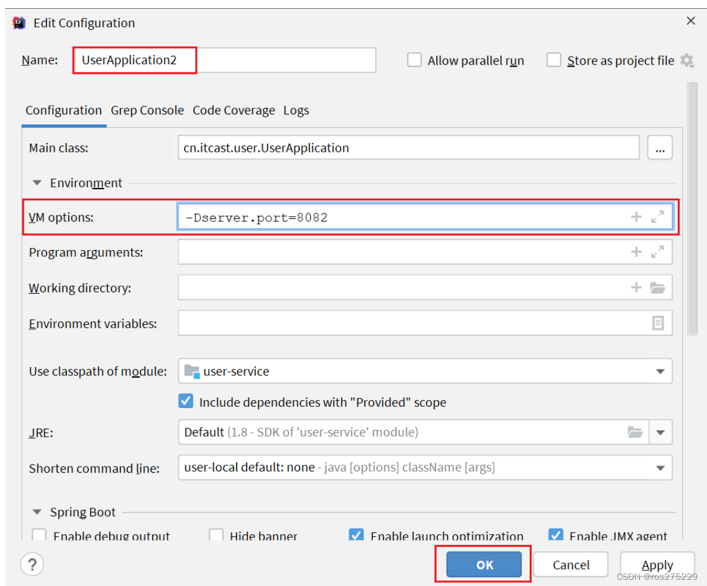This screenshot has height=586, width=707.
Task: Switch to the Configuration tab
Action: tap(63, 111)
